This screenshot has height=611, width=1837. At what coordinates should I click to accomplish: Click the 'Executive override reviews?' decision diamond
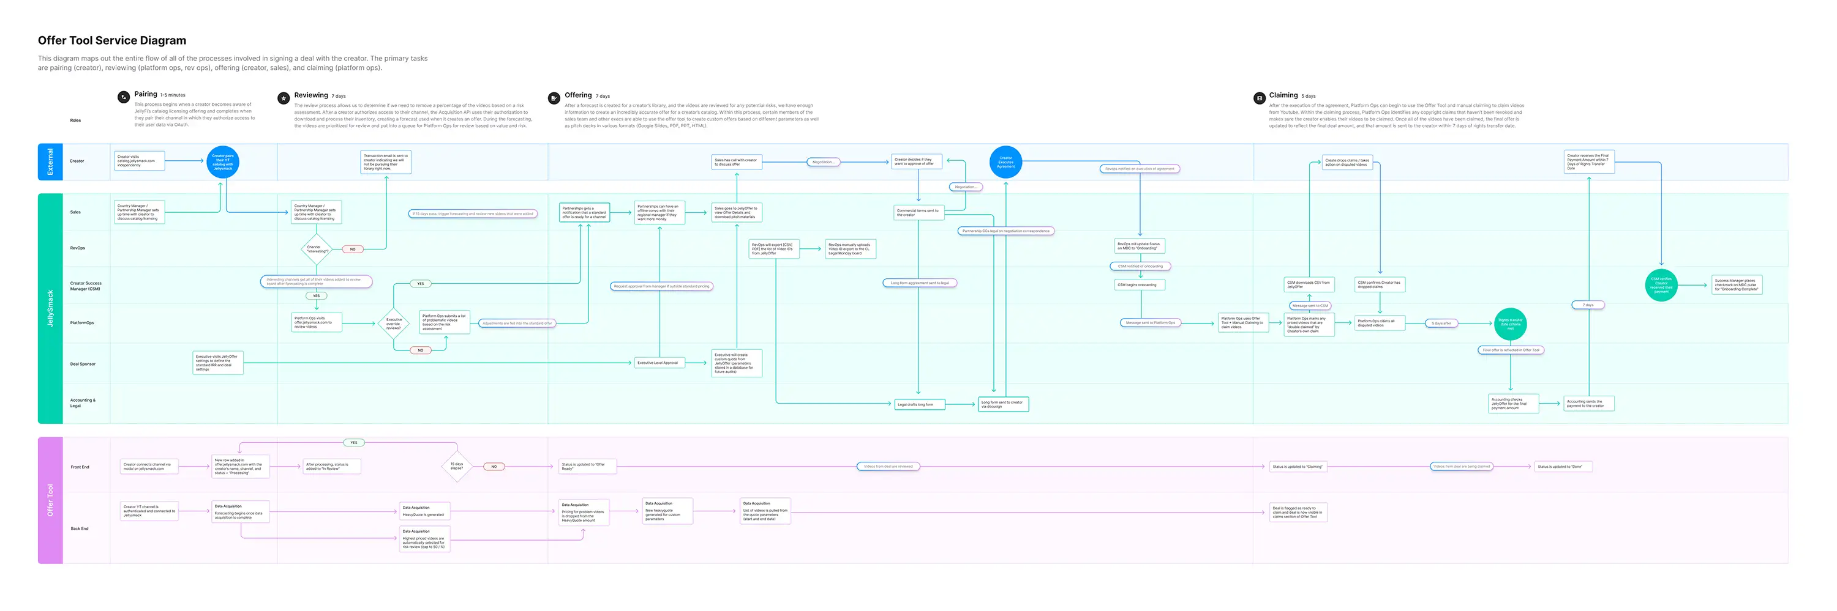(393, 324)
